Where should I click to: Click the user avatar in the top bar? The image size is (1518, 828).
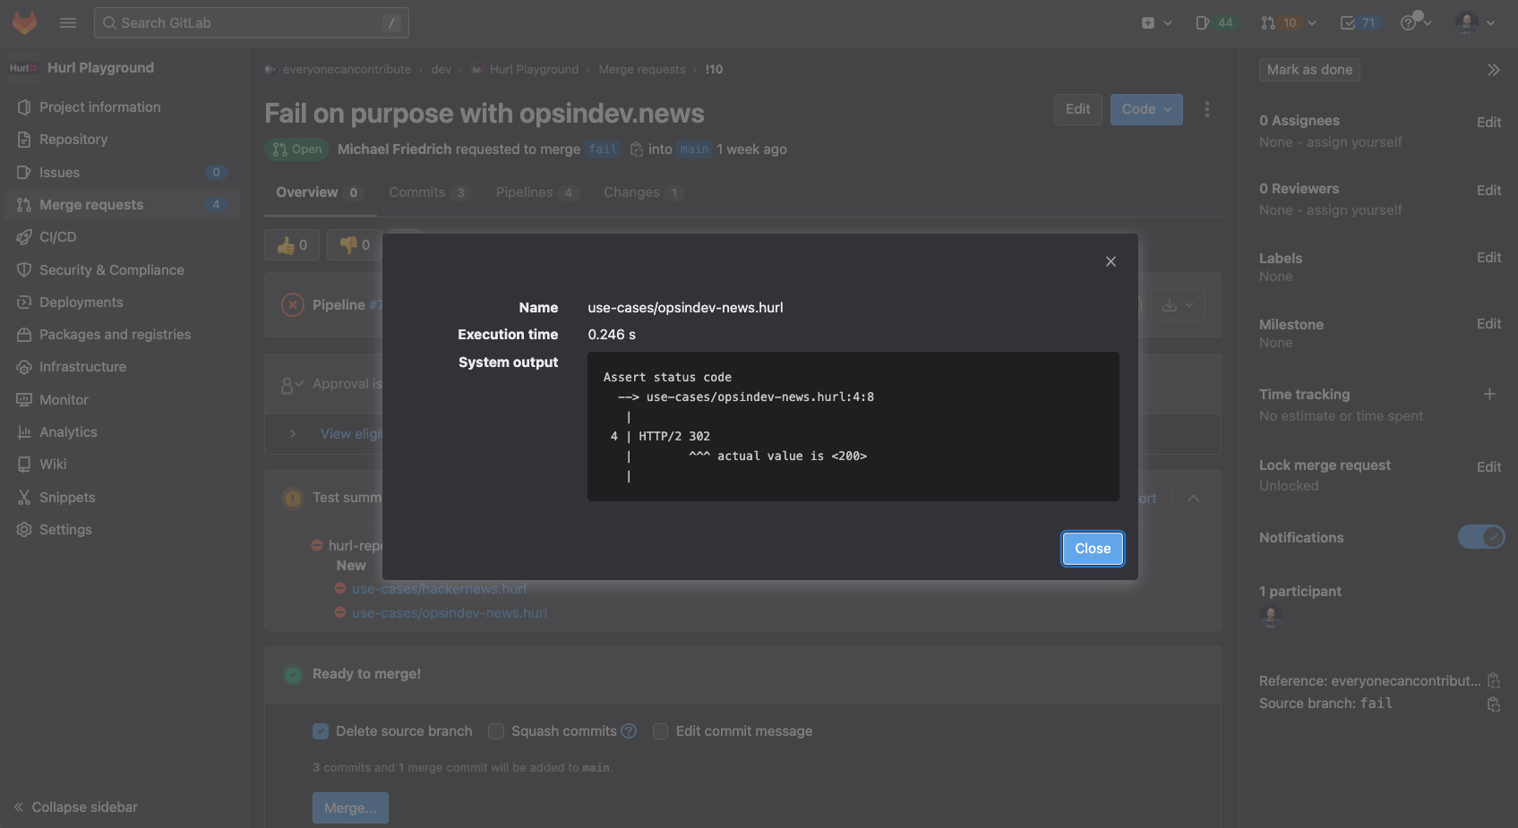[x=1466, y=22]
